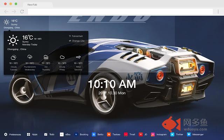Open the Instagram shortcut
224x140 pixels.
click(159, 134)
